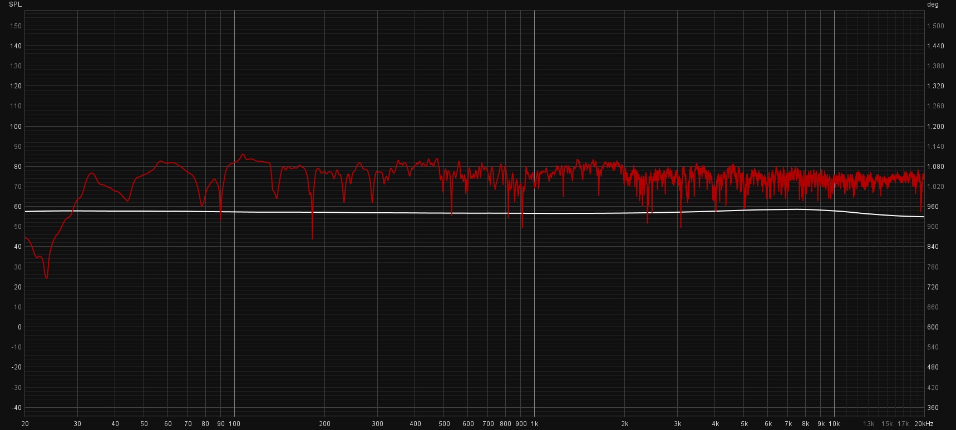Click the 360 phase axis value

pos(933,408)
